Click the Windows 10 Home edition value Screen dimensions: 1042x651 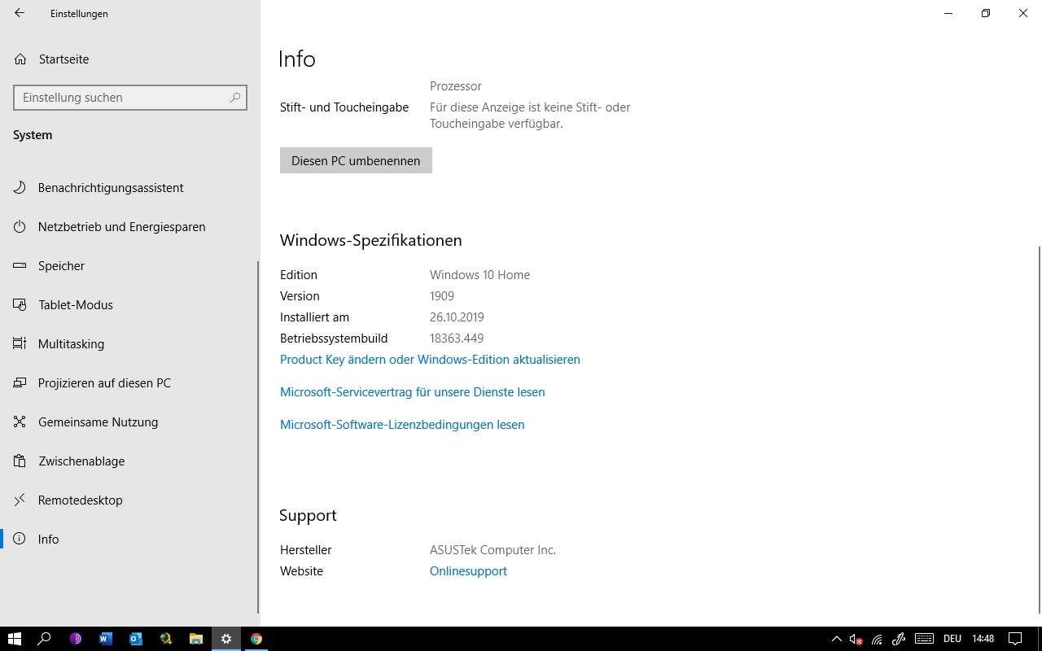pyautogui.click(x=479, y=275)
